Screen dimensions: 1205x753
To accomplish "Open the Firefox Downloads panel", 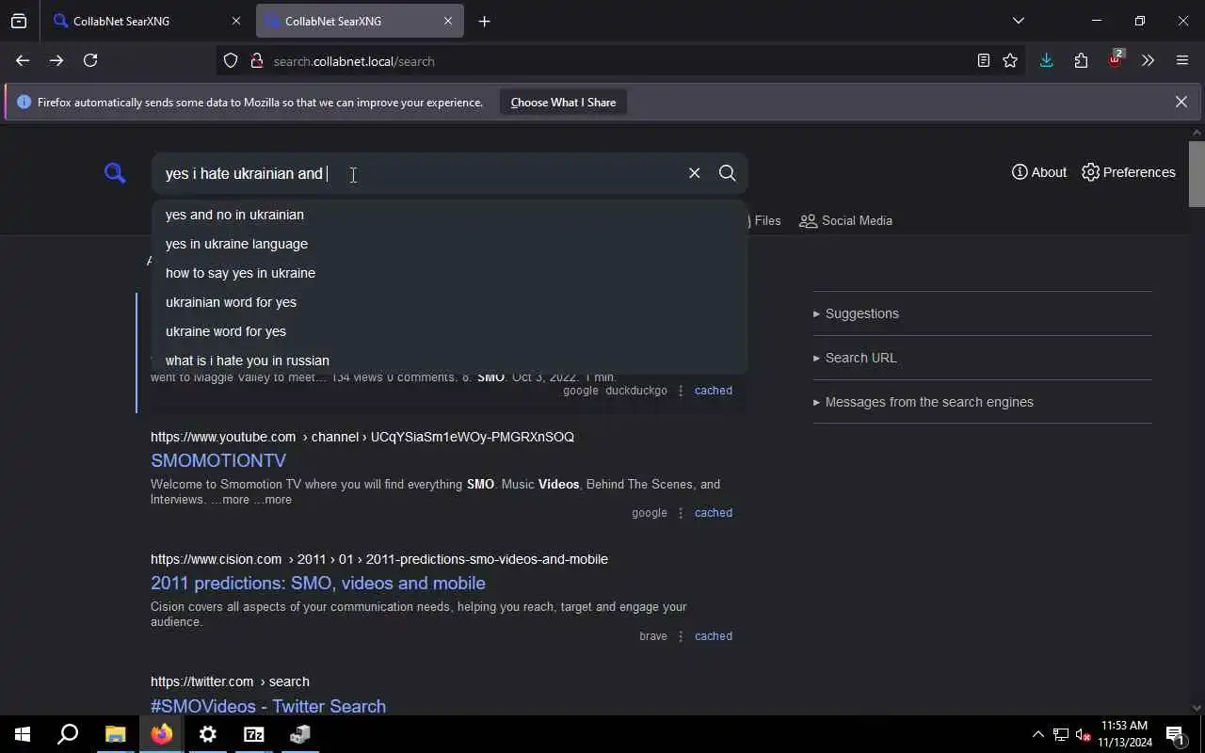I will [1046, 60].
